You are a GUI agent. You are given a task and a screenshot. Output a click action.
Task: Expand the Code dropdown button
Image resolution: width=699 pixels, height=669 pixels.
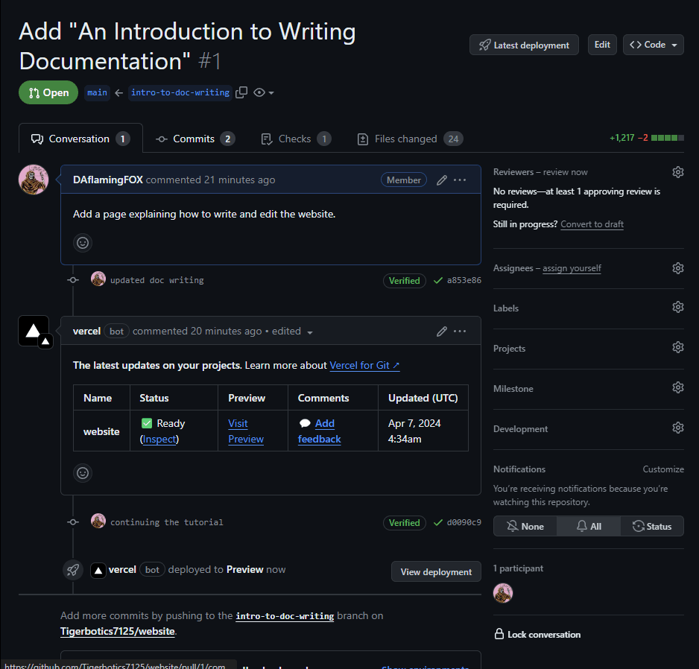pos(654,45)
